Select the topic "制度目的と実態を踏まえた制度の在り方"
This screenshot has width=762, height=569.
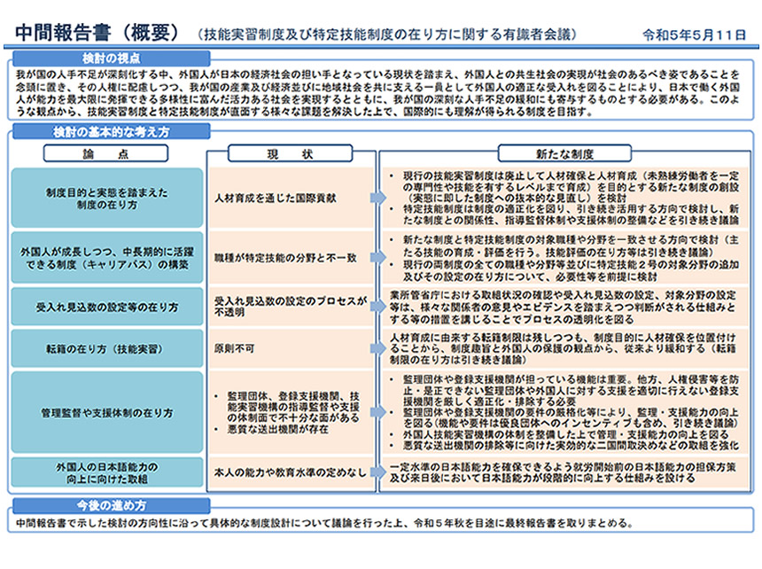pyautogui.click(x=107, y=199)
